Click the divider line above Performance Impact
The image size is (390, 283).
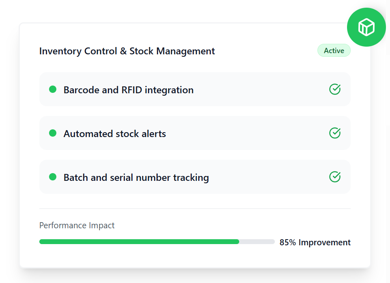click(x=195, y=208)
